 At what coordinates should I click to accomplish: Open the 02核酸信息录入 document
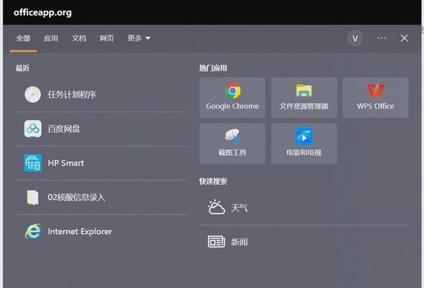point(101,197)
